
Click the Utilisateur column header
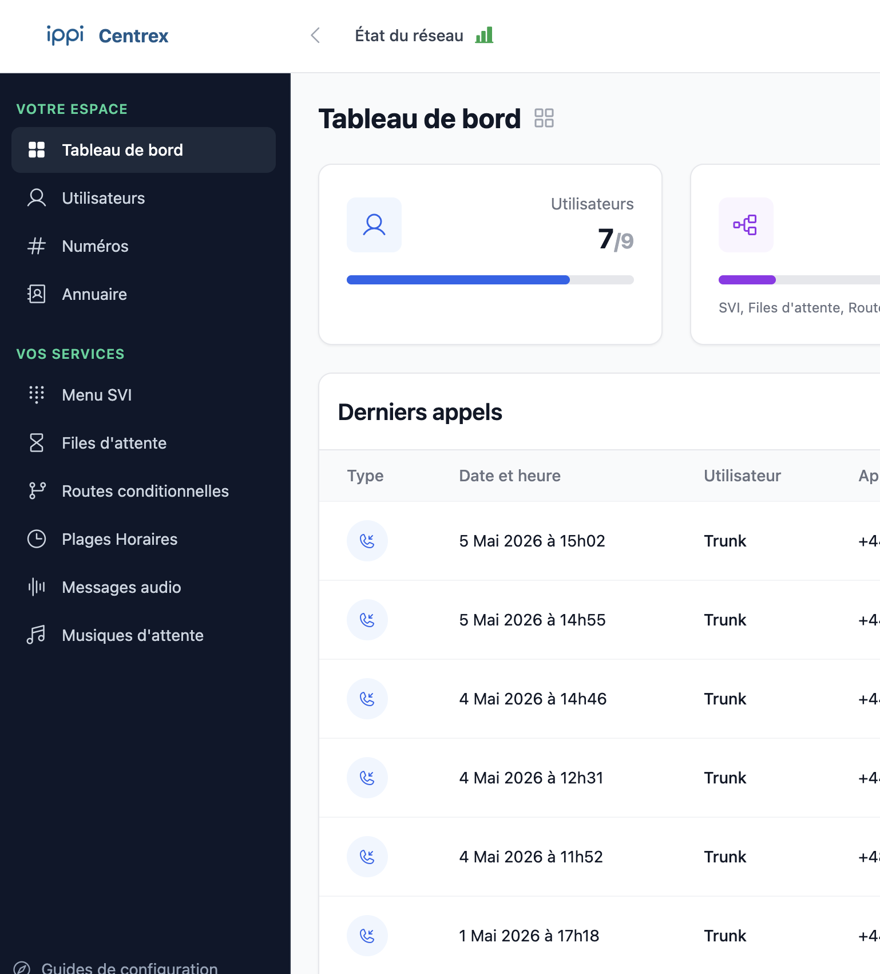(x=742, y=476)
